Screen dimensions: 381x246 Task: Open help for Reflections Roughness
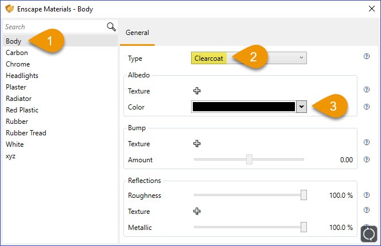(366, 195)
